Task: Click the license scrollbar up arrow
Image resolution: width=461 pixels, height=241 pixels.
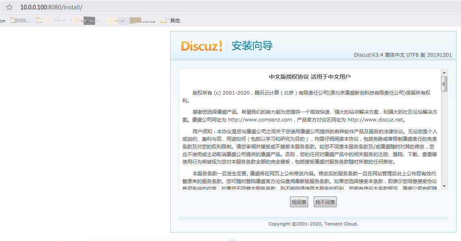Action: click(x=444, y=72)
